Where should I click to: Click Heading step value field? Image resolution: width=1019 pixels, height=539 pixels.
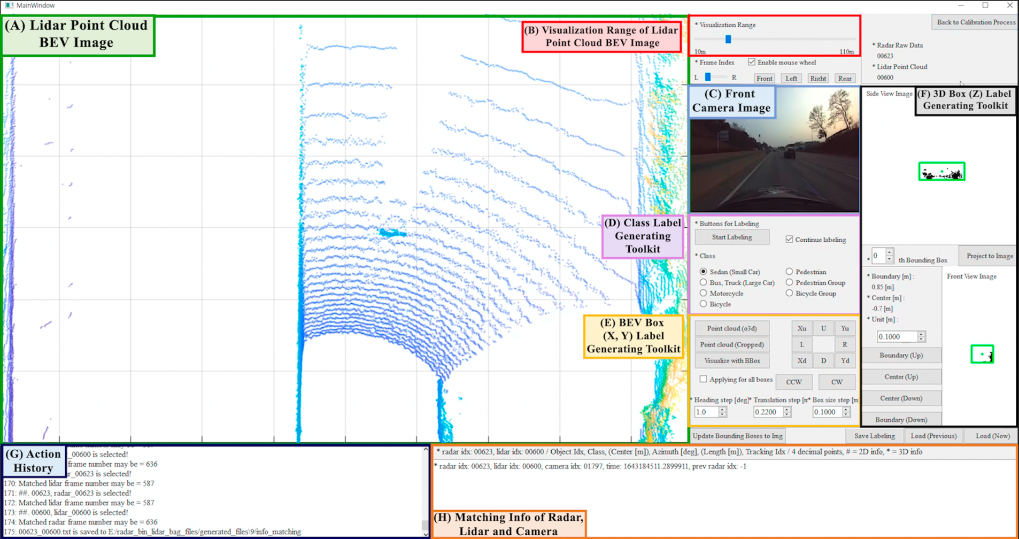[706, 412]
